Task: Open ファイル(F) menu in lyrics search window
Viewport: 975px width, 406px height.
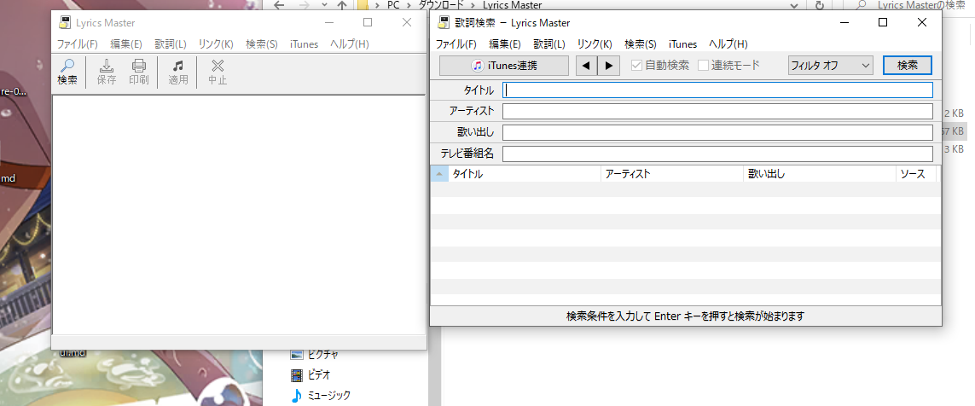Action: tap(456, 44)
